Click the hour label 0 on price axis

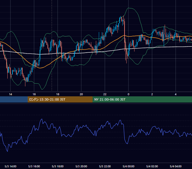128,94
